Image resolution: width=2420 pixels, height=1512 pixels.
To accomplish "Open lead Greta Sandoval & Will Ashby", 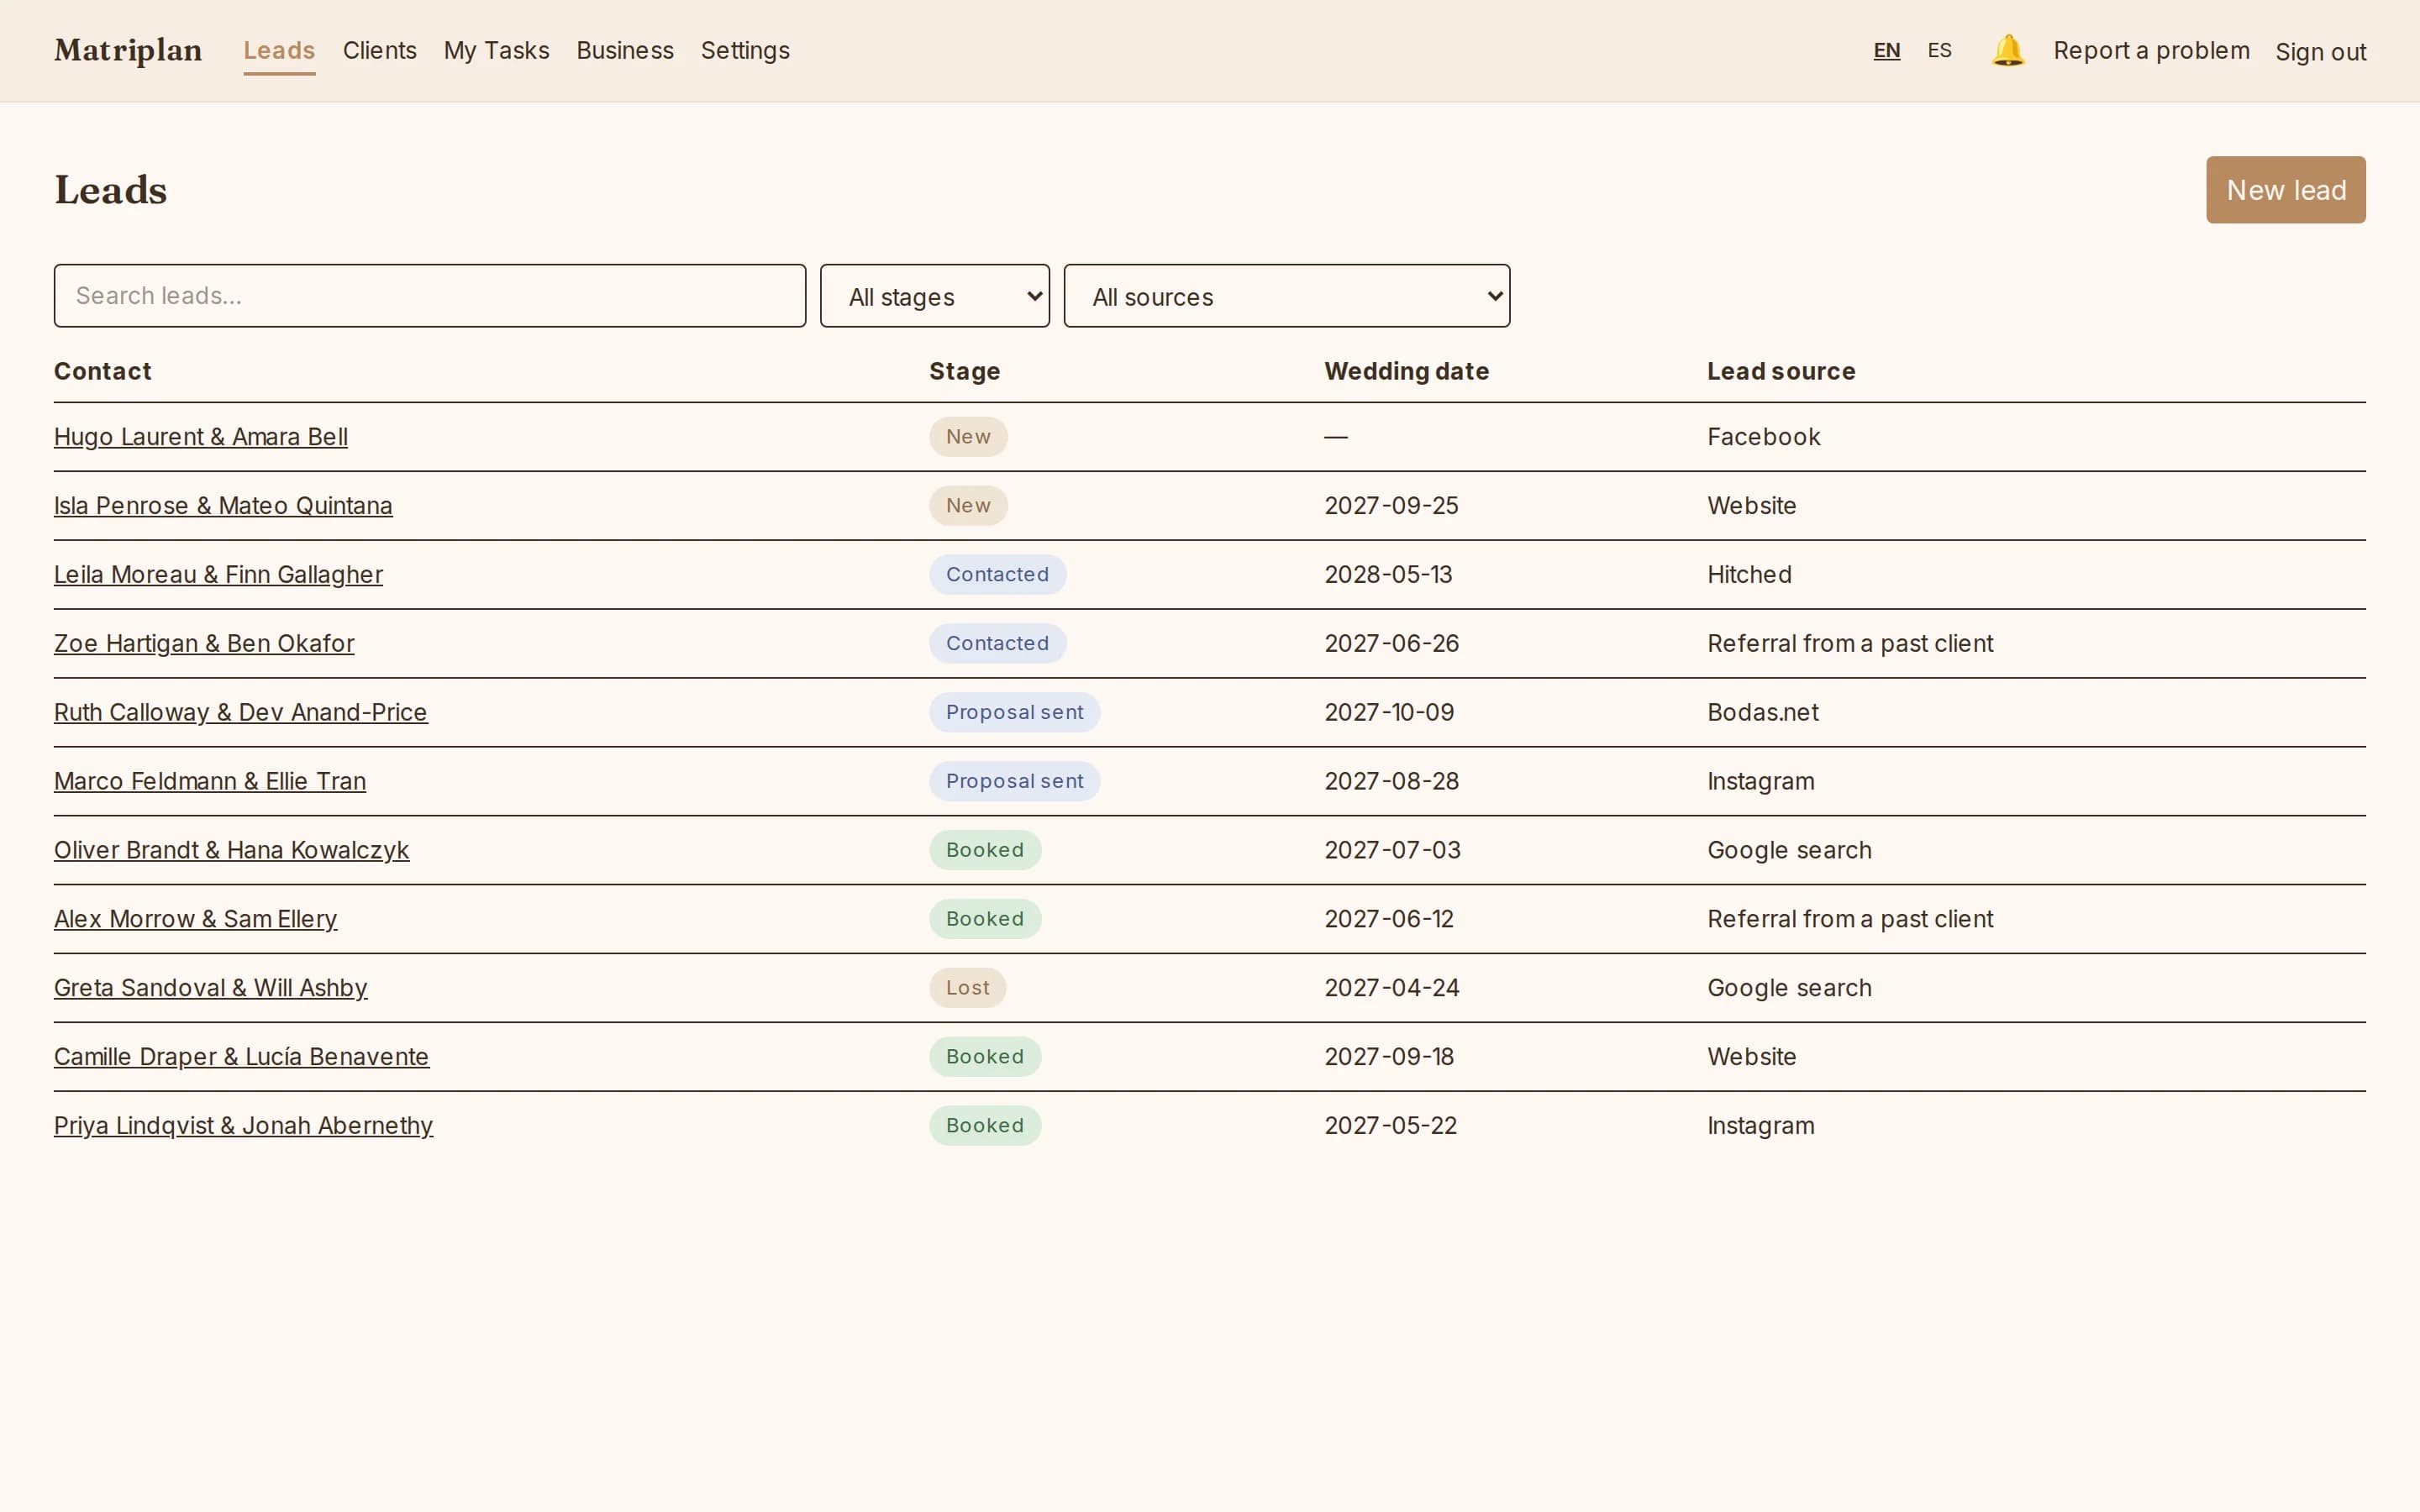I will click(x=211, y=988).
